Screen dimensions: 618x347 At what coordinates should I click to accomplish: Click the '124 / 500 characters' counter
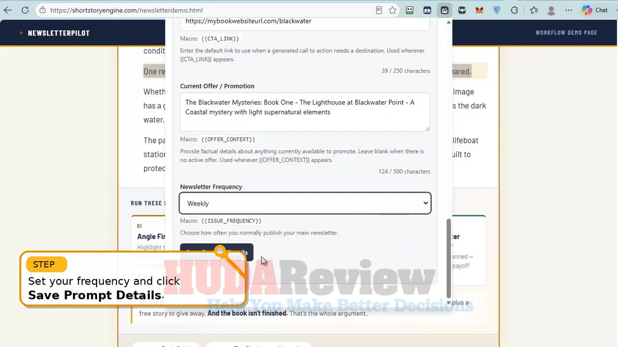tap(404, 172)
